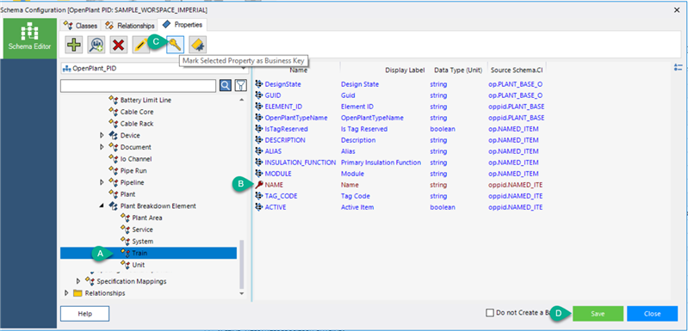This screenshot has height=331, width=688.
Task: Select the Properties tab
Action: click(x=183, y=25)
